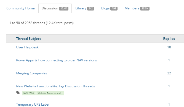Open the Merging Companies thread
The height and width of the screenshot is (107, 184).
pyautogui.click(x=31, y=73)
